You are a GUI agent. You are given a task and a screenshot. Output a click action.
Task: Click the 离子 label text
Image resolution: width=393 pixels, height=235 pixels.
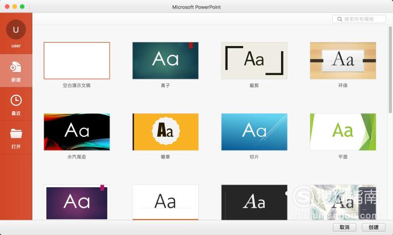coord(165,86)
